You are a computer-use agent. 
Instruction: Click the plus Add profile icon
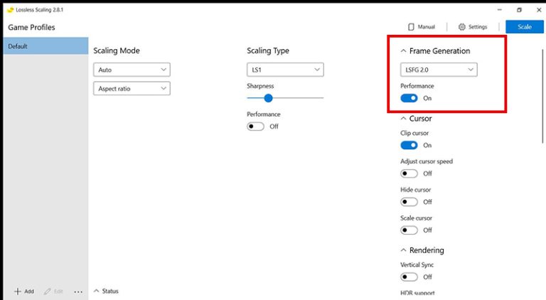point(18,291)
